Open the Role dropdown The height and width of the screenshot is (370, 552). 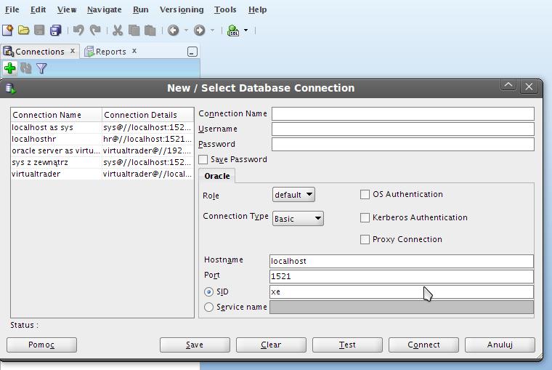[293, 195]
